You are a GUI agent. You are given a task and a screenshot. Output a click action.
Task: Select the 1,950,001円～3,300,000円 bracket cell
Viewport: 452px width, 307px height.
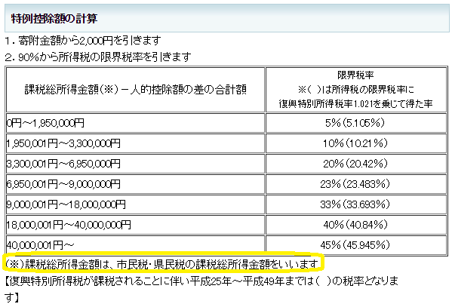(135, 143)
